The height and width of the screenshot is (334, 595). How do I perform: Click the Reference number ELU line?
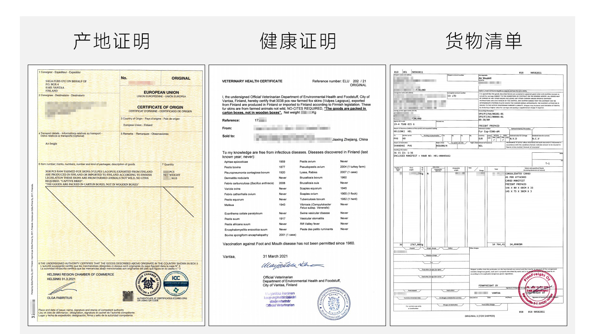[x=339, y=81]
